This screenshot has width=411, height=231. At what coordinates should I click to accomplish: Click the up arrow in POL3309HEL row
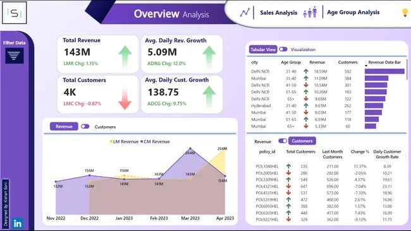pos(288,179)
